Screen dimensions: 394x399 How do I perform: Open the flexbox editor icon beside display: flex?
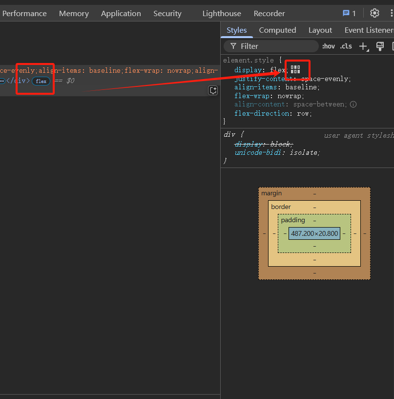click(295, 69)
